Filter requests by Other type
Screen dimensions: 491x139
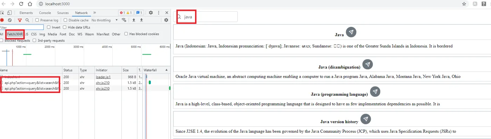pyautogui.click(x=116, y=34)
